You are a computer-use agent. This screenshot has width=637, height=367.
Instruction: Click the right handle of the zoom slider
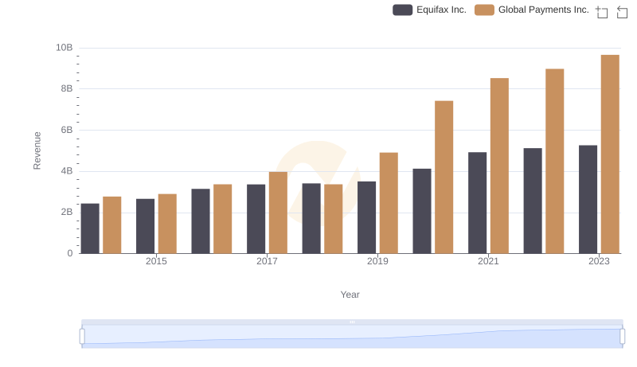[x=622, y=337]
